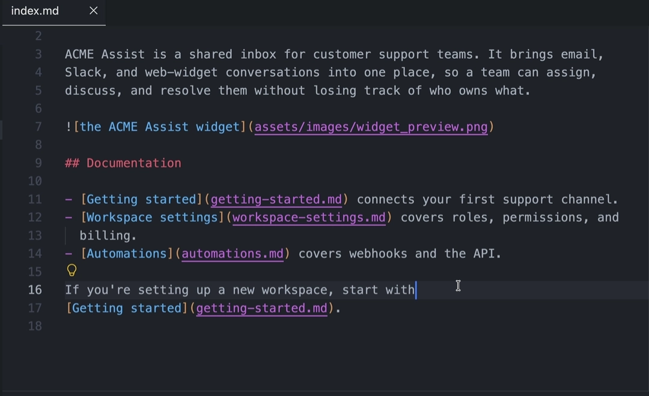
Task: Click the 'Automations' link label text
Action: coord(127,254)
